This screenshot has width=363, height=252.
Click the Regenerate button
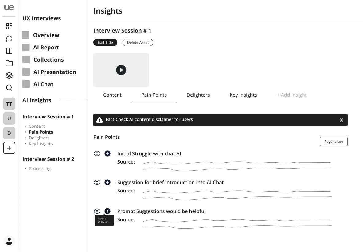click(334, 142)
